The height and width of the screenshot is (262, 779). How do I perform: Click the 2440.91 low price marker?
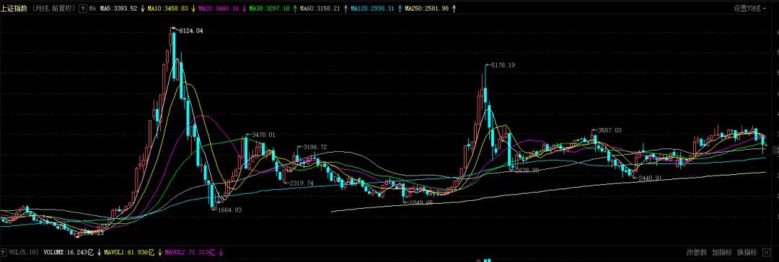[650, 178]
